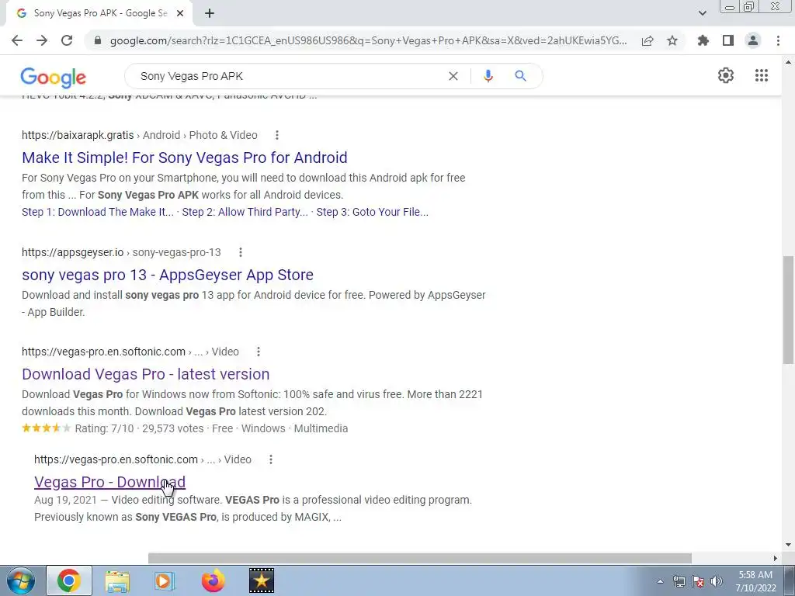Open the star film app in taskbar
795x596 pixels.
click(261, 580)
